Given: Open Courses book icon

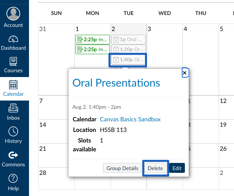Looking at the screenshot, I should click(13, 61).
